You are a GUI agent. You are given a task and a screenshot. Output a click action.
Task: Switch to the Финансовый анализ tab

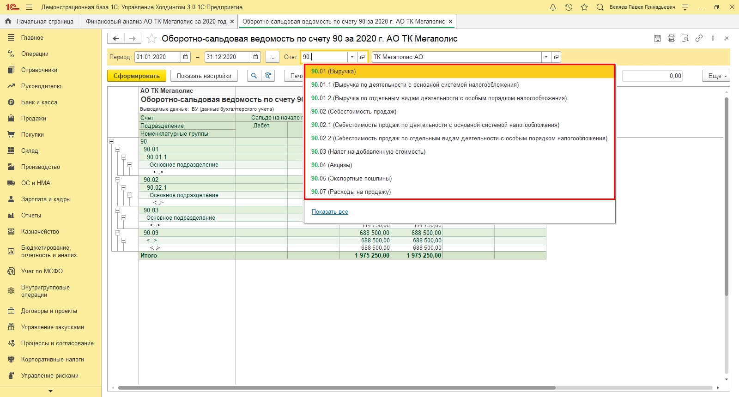156,21
